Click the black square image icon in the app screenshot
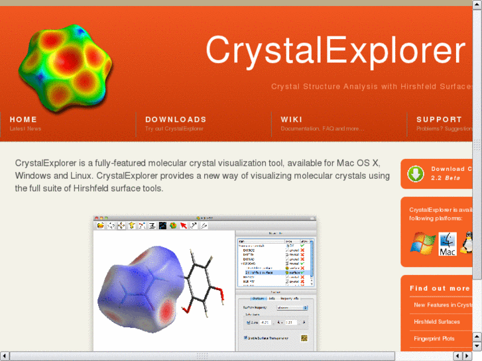This screenshot has width=482, height=361. 162,226
